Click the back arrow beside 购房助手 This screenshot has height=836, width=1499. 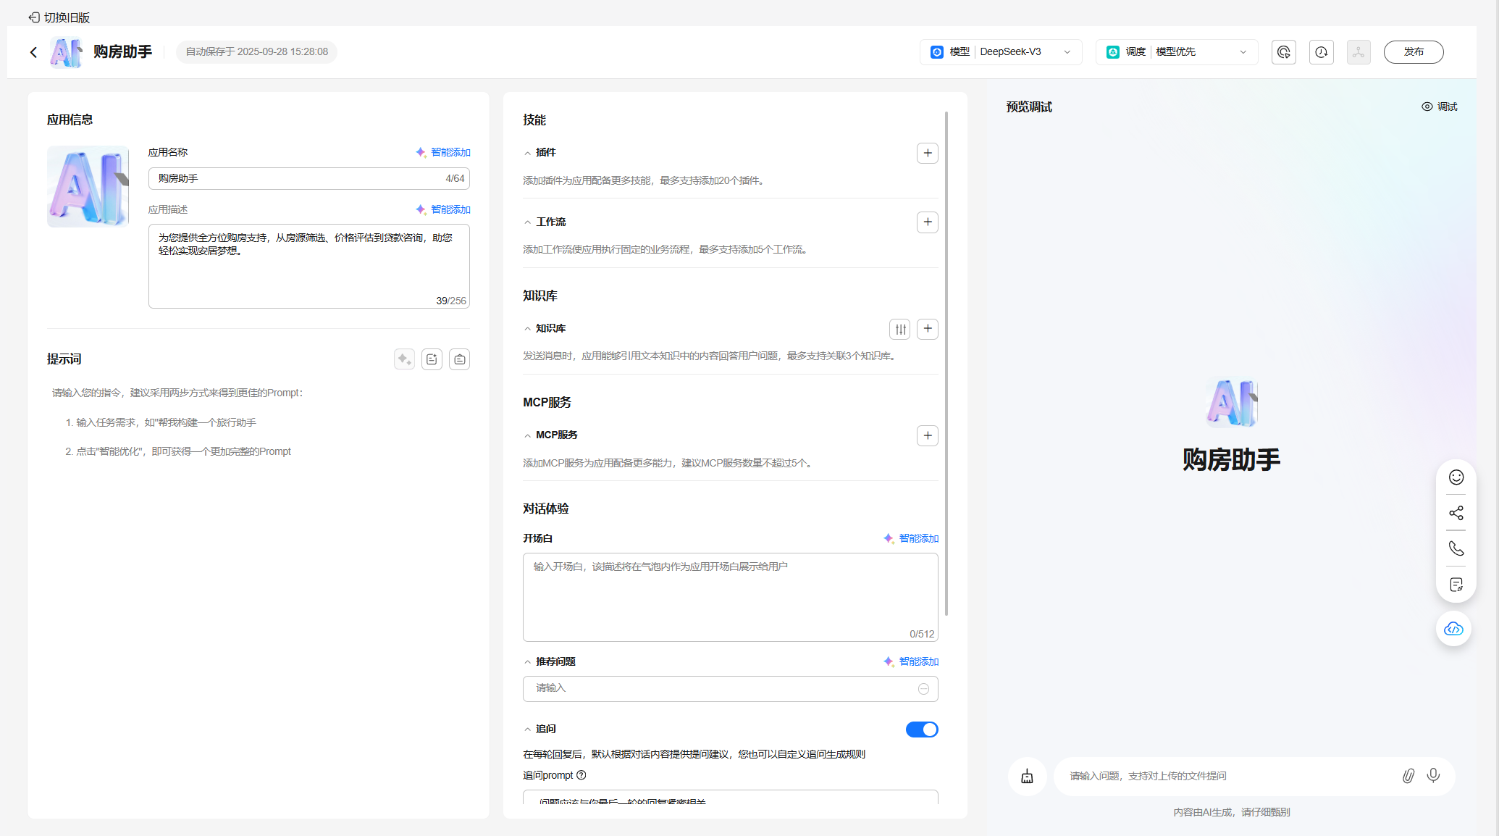click(x=33, y=52)
